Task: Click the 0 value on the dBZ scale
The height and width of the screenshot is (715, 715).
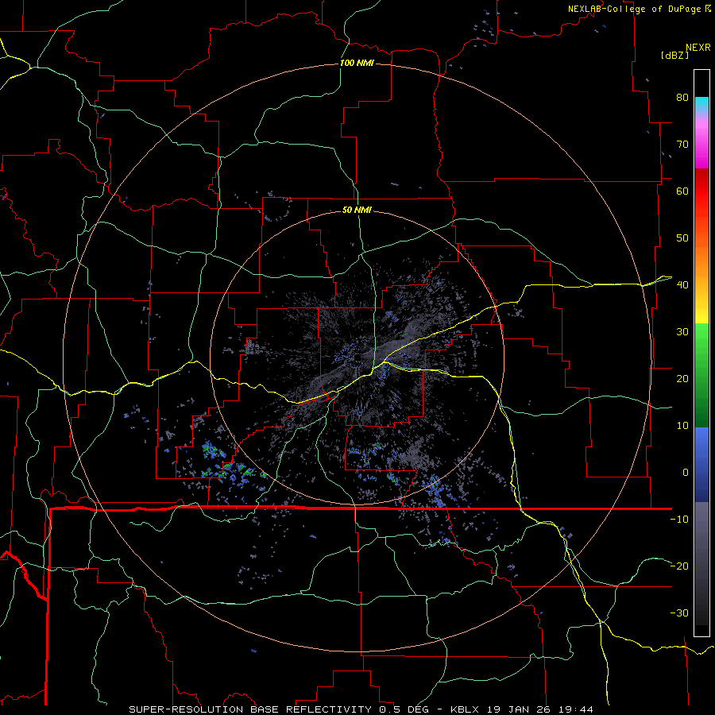Action: click(x=686, y=473)
